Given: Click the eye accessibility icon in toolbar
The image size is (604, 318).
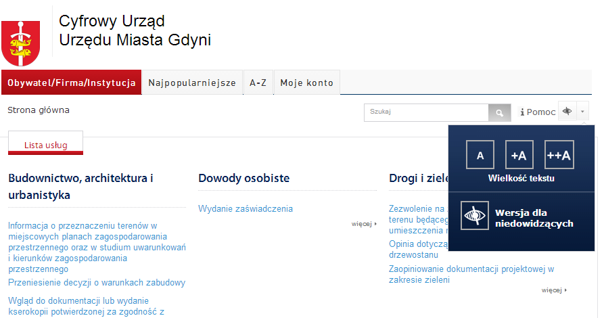Looking at the screenshot, I should [x=567, y=112].
